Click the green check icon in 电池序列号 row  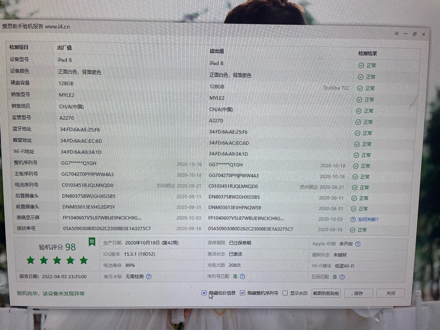tap(355, 188)
